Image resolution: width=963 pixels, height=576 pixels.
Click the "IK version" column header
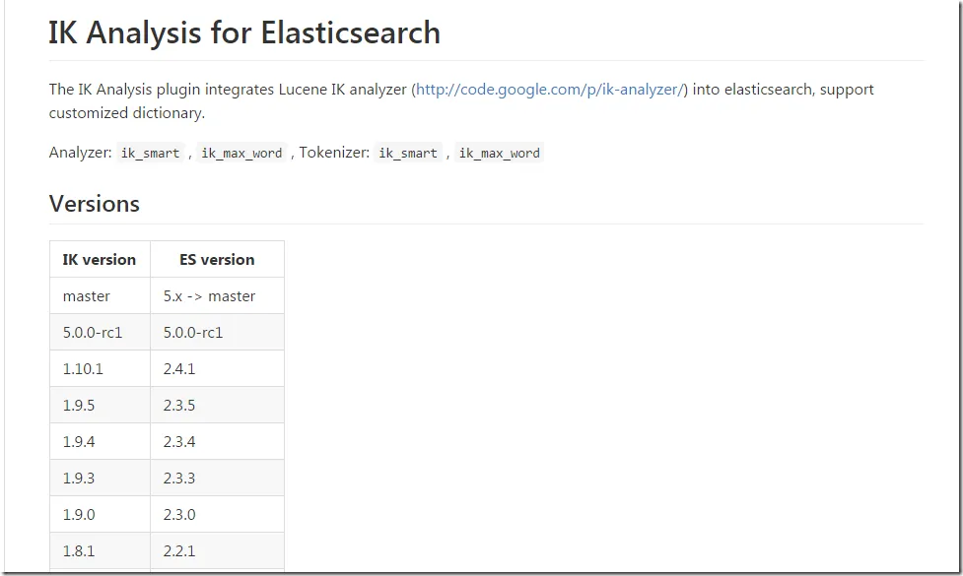coord(100,260)
